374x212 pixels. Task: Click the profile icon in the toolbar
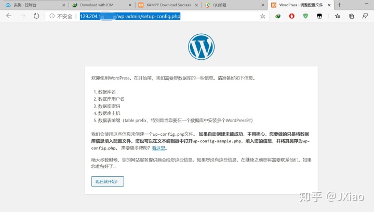365,16
